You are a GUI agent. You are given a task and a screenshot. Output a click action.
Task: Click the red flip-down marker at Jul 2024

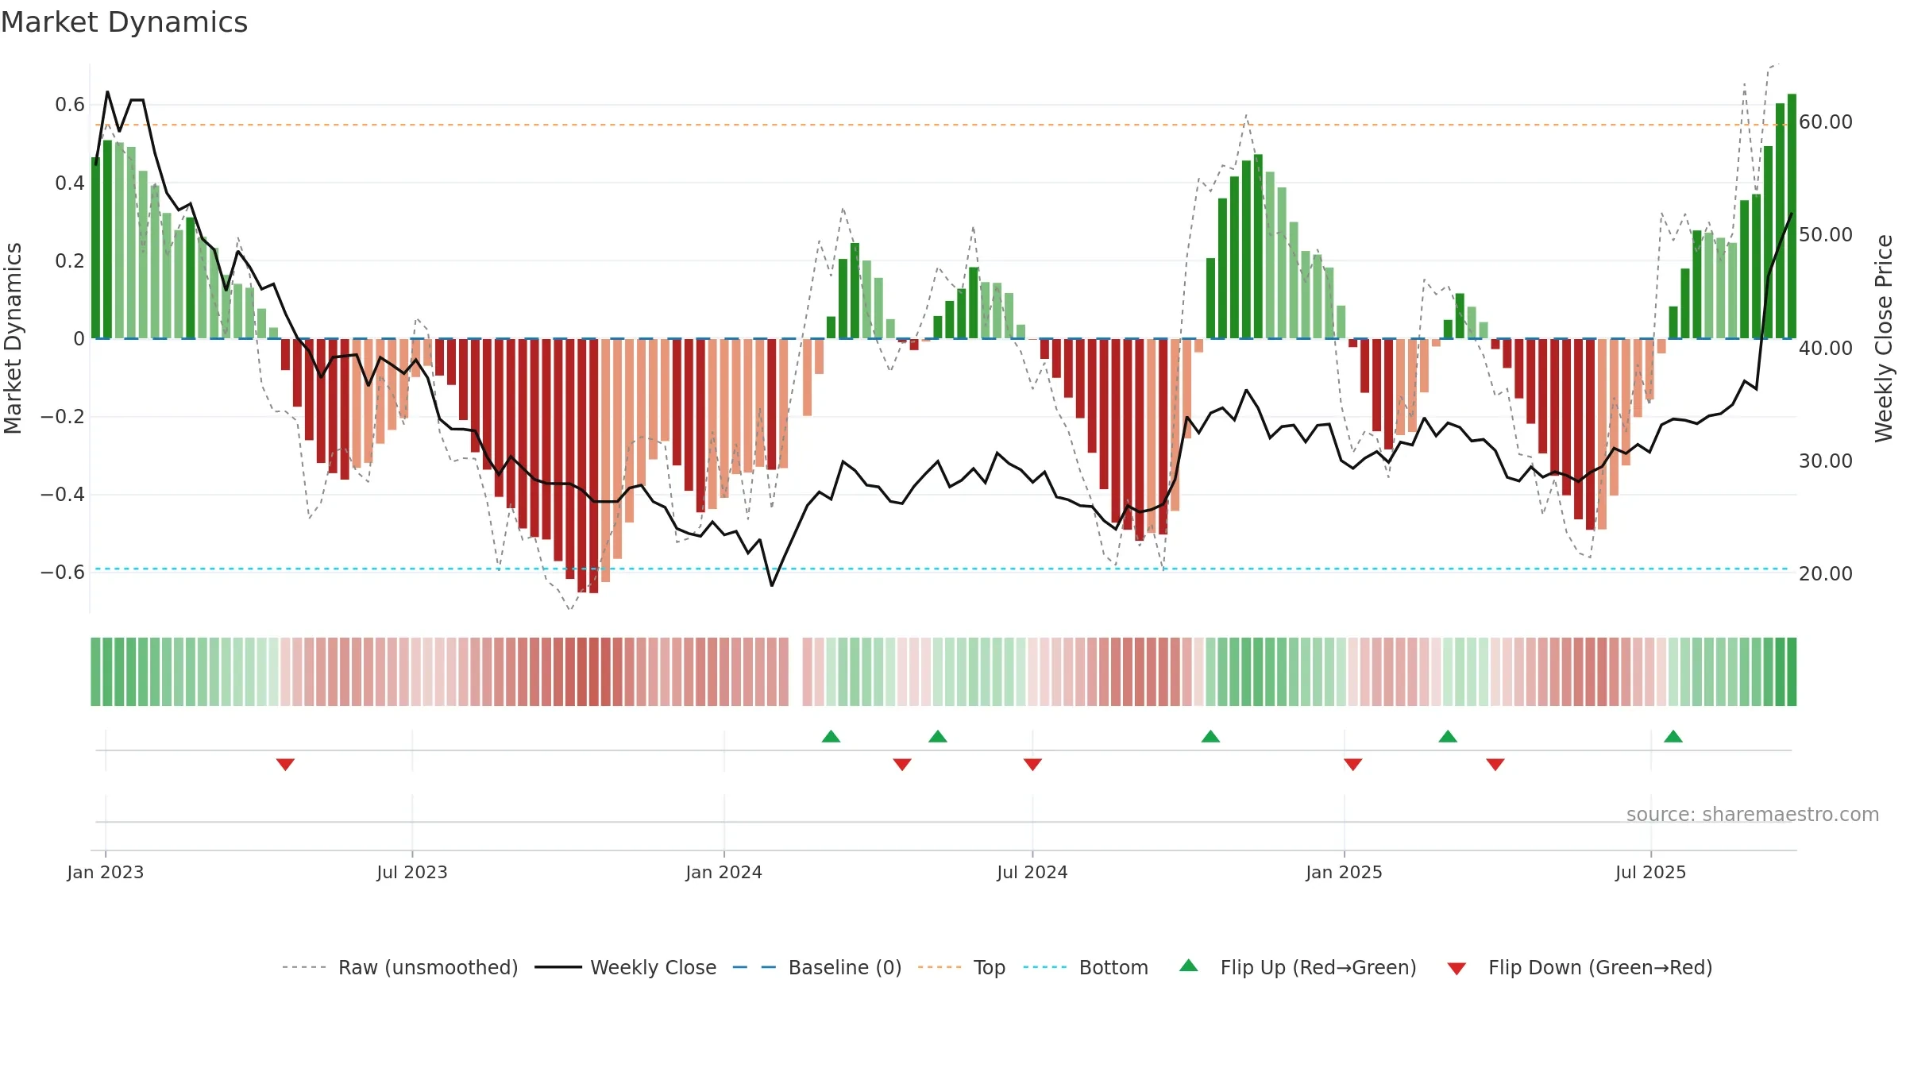pyautogui.click(x=1032, y=765)
